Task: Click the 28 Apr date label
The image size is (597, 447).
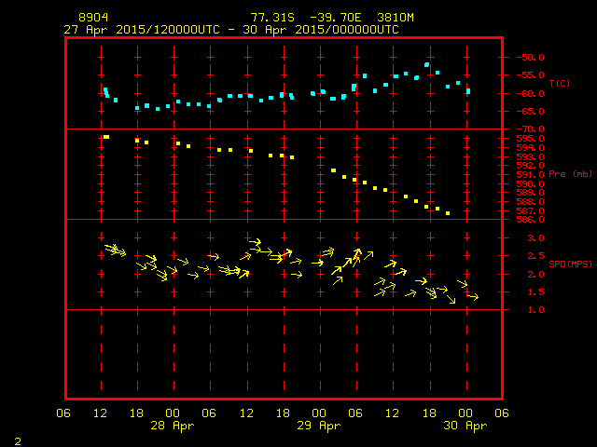Action: point(172,426)
